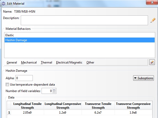Image resolution: width=158 pixels, height=118 pixels.
Task: Select Hashin Damage behavior entry
Action: pos(16,40)
